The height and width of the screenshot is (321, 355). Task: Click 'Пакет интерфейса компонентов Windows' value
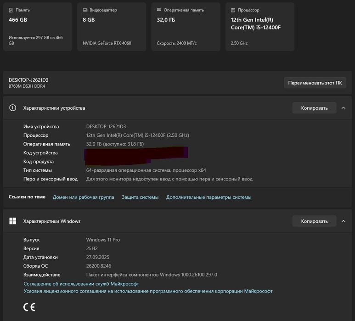[x=152, y=275]
